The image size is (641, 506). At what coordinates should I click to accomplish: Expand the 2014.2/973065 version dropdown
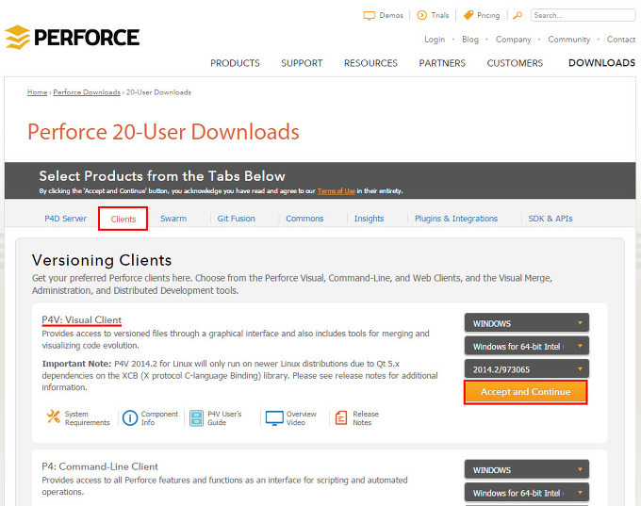(527, 369)
